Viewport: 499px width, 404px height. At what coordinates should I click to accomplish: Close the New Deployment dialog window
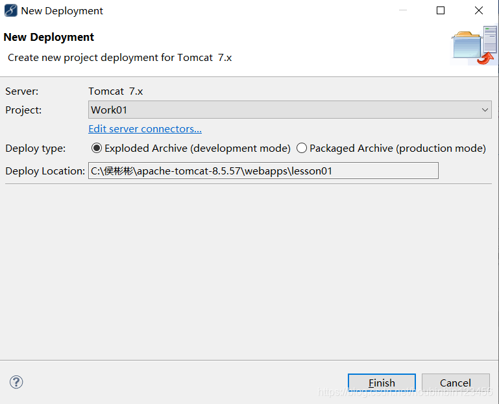click(x=479, y=10)
